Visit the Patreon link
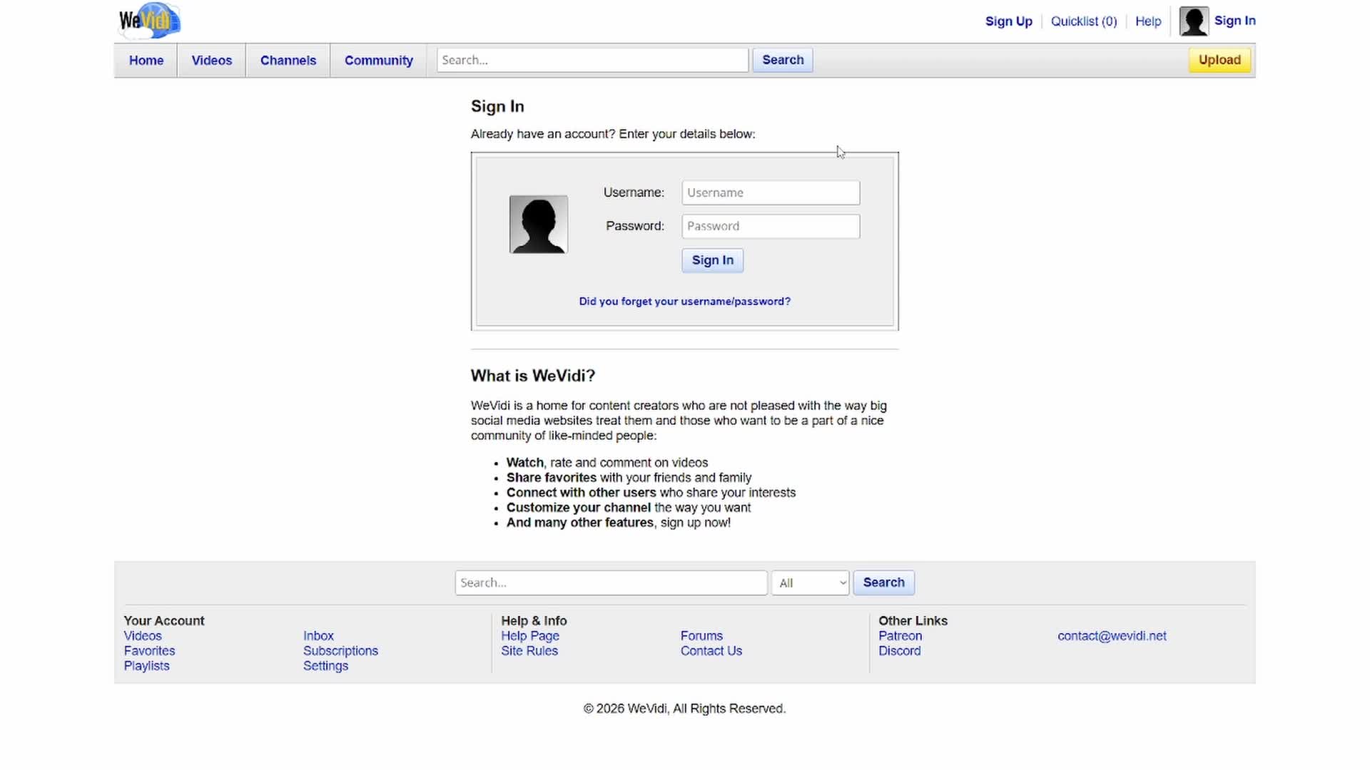Image resolution: width=1370 pixels, height=770 pixels. 900,635
